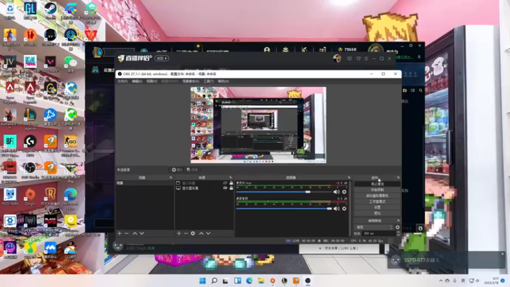Open Settings from OBS Controls panel
Image resolution: width=510 pixels, height=287 pixels.
click(x=377, y=207)
